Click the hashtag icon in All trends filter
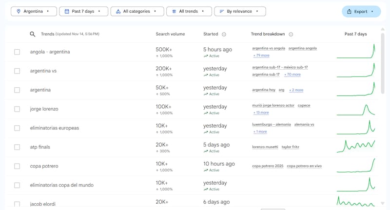390x210 pixels. point(174,11)
